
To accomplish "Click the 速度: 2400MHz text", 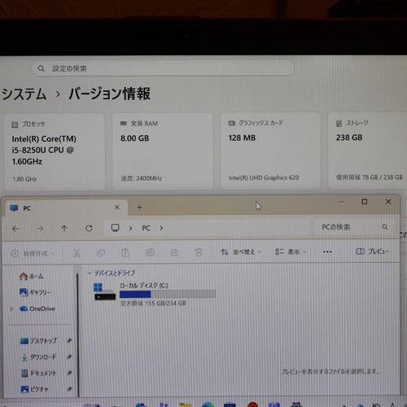I will (142, 178).
